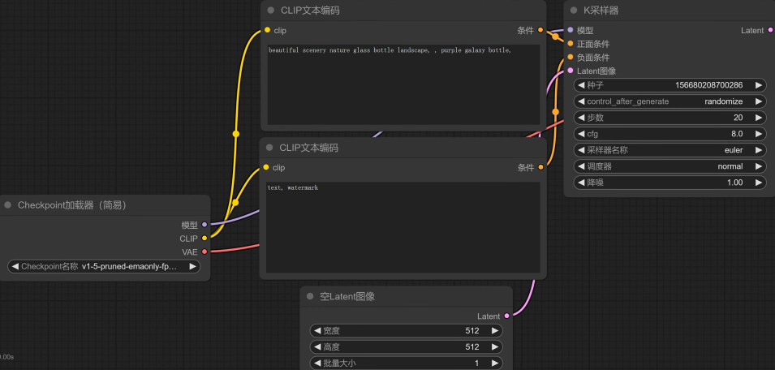
Task: Switch control_after_generate to next option
Action: click(x=758, y=101)
